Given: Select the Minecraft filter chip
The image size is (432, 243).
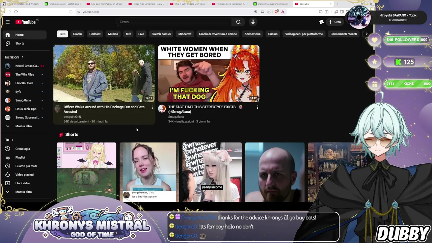Looking at the screenshot, I should [x=185, y=34].
